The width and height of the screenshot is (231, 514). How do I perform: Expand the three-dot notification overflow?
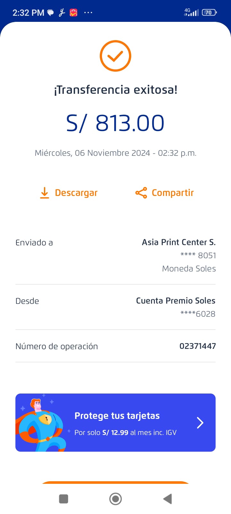(88, 13)
